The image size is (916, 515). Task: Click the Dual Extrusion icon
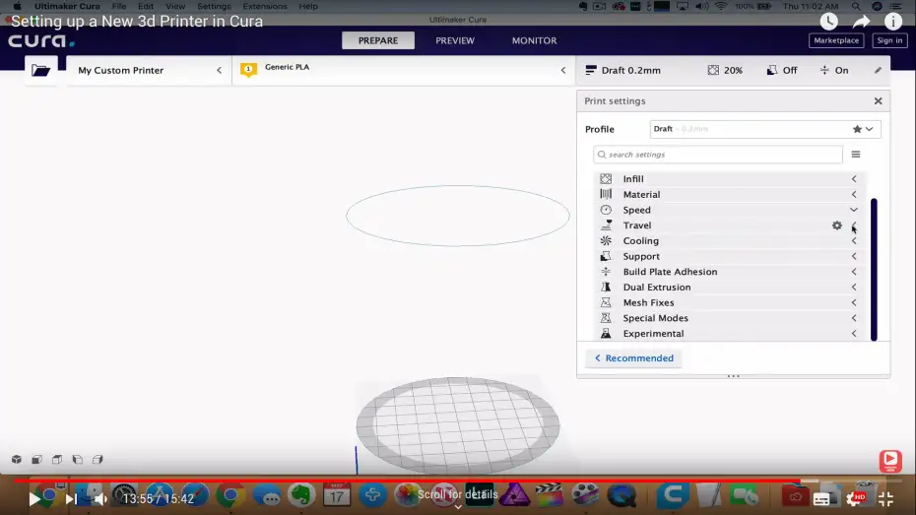coord(606,287)
